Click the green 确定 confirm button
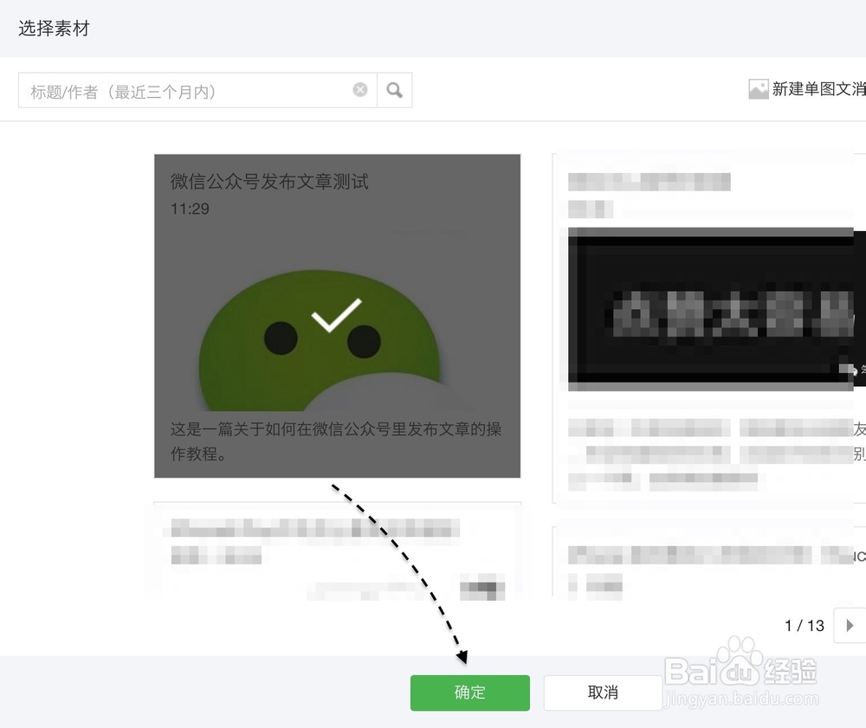 469,693
